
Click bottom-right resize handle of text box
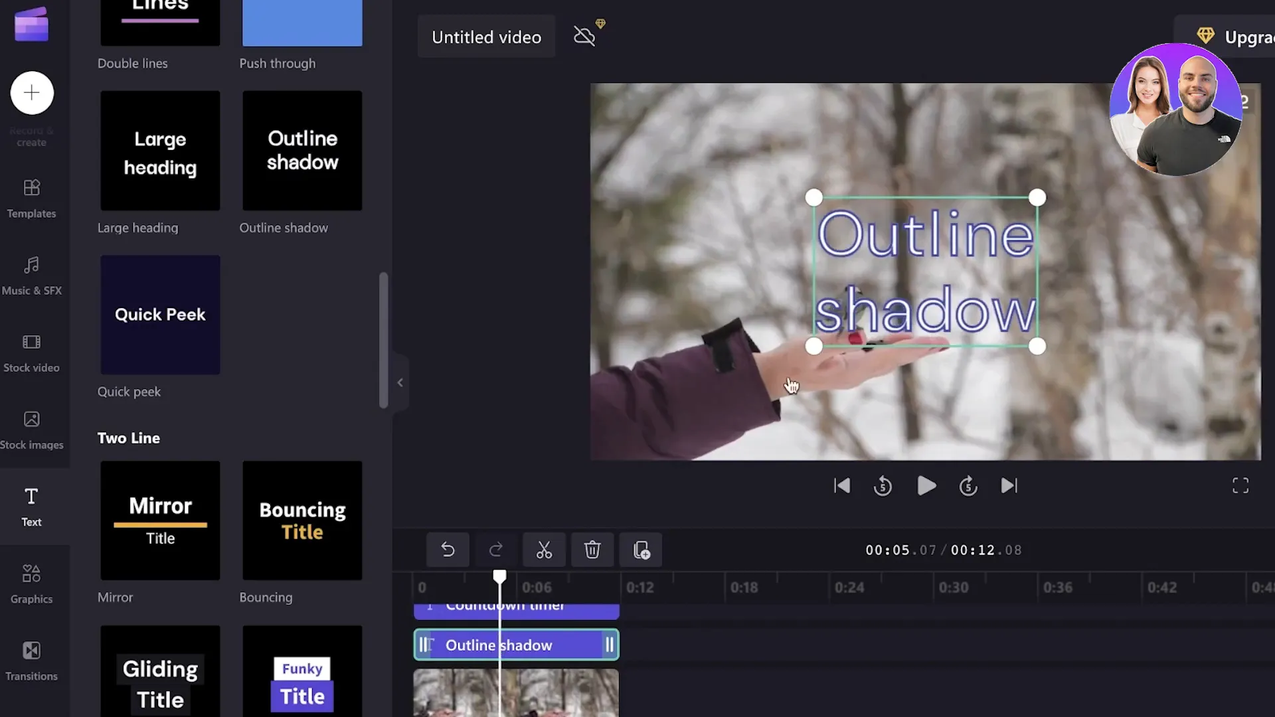tap(1037, 346)
